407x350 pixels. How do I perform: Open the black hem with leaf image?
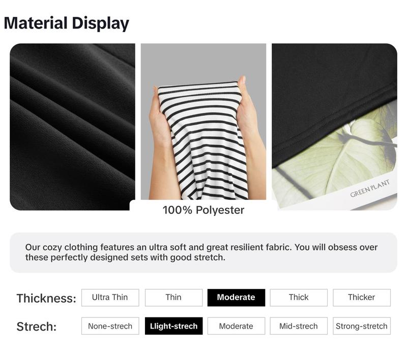coord(334,127)
